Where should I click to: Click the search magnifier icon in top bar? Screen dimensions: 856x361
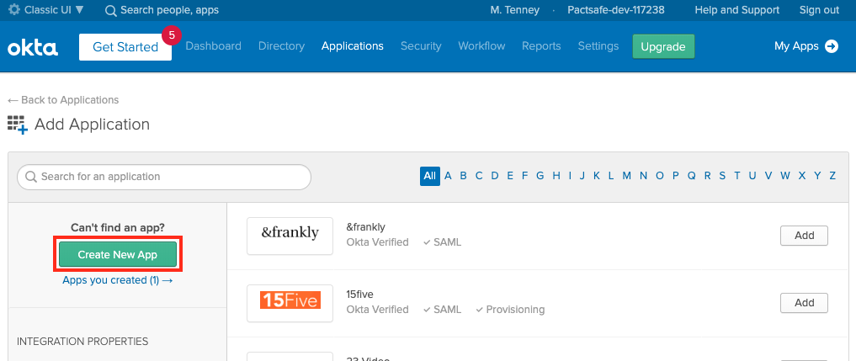111,10
